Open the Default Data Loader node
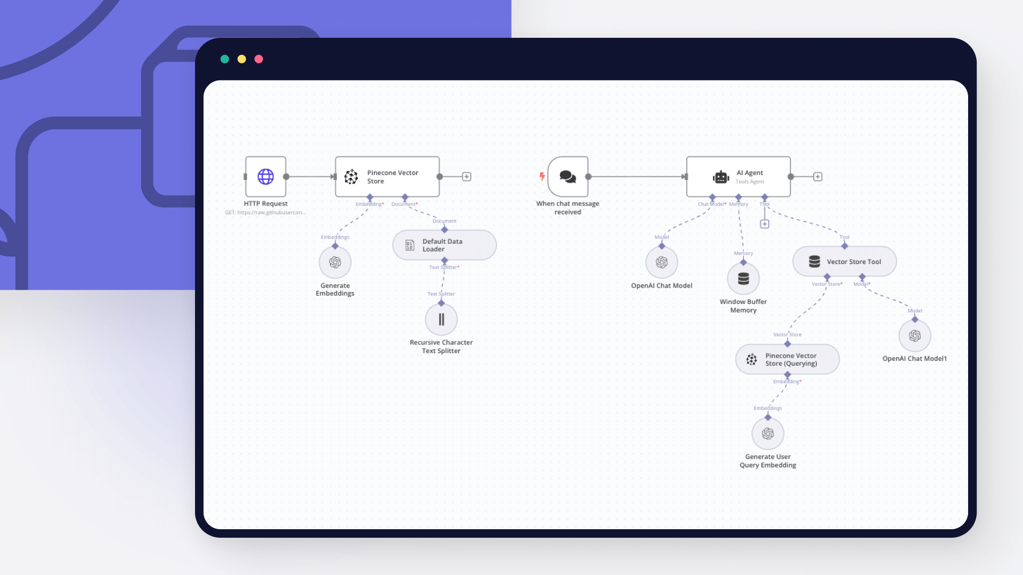This screenshot has height=575, width=1023. [x=444, y=245]
